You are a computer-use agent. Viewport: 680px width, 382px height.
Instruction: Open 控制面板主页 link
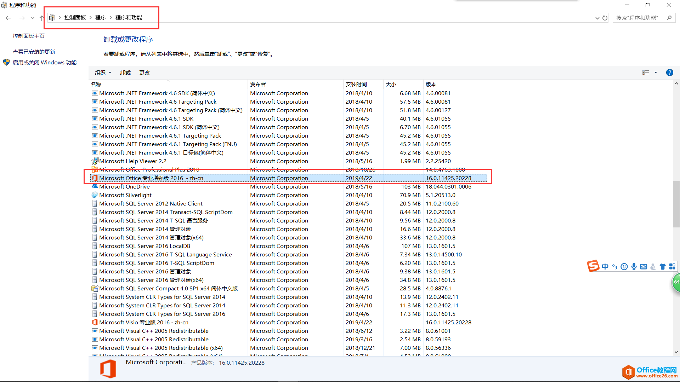pyautogui.click(x=29, y=36)
